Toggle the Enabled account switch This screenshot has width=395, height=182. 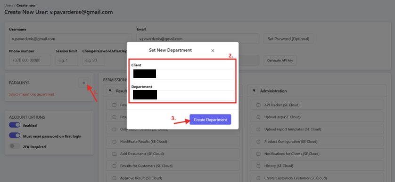coord(15,125)
